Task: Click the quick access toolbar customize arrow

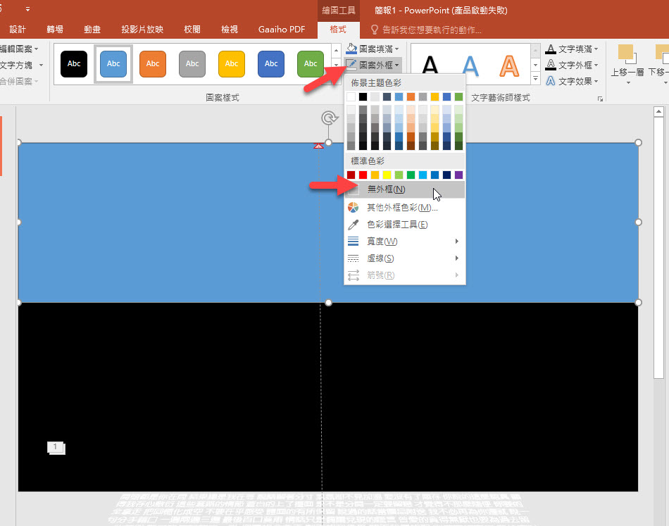Action: tap(27, 9)
